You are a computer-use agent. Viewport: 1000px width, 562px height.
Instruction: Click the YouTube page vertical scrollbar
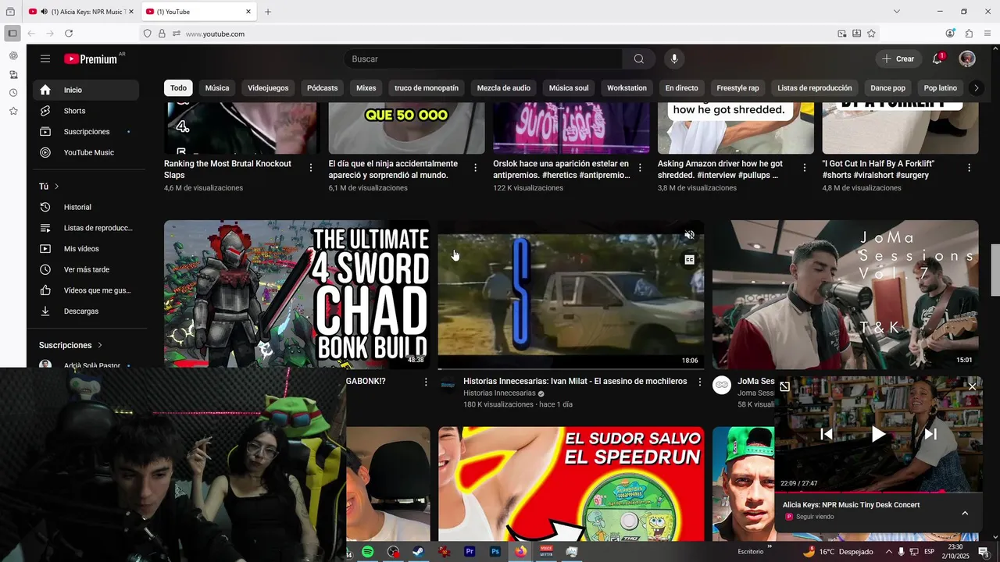pos(995,270)
